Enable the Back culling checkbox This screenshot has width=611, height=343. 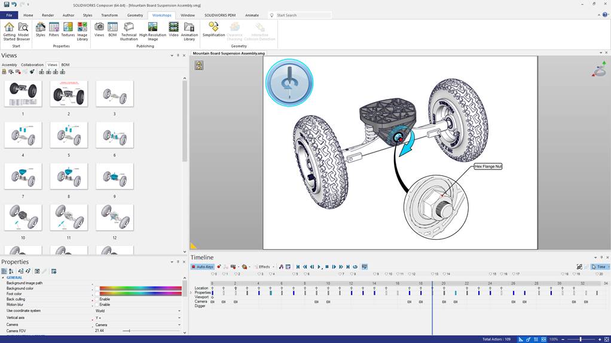point(97,299)
